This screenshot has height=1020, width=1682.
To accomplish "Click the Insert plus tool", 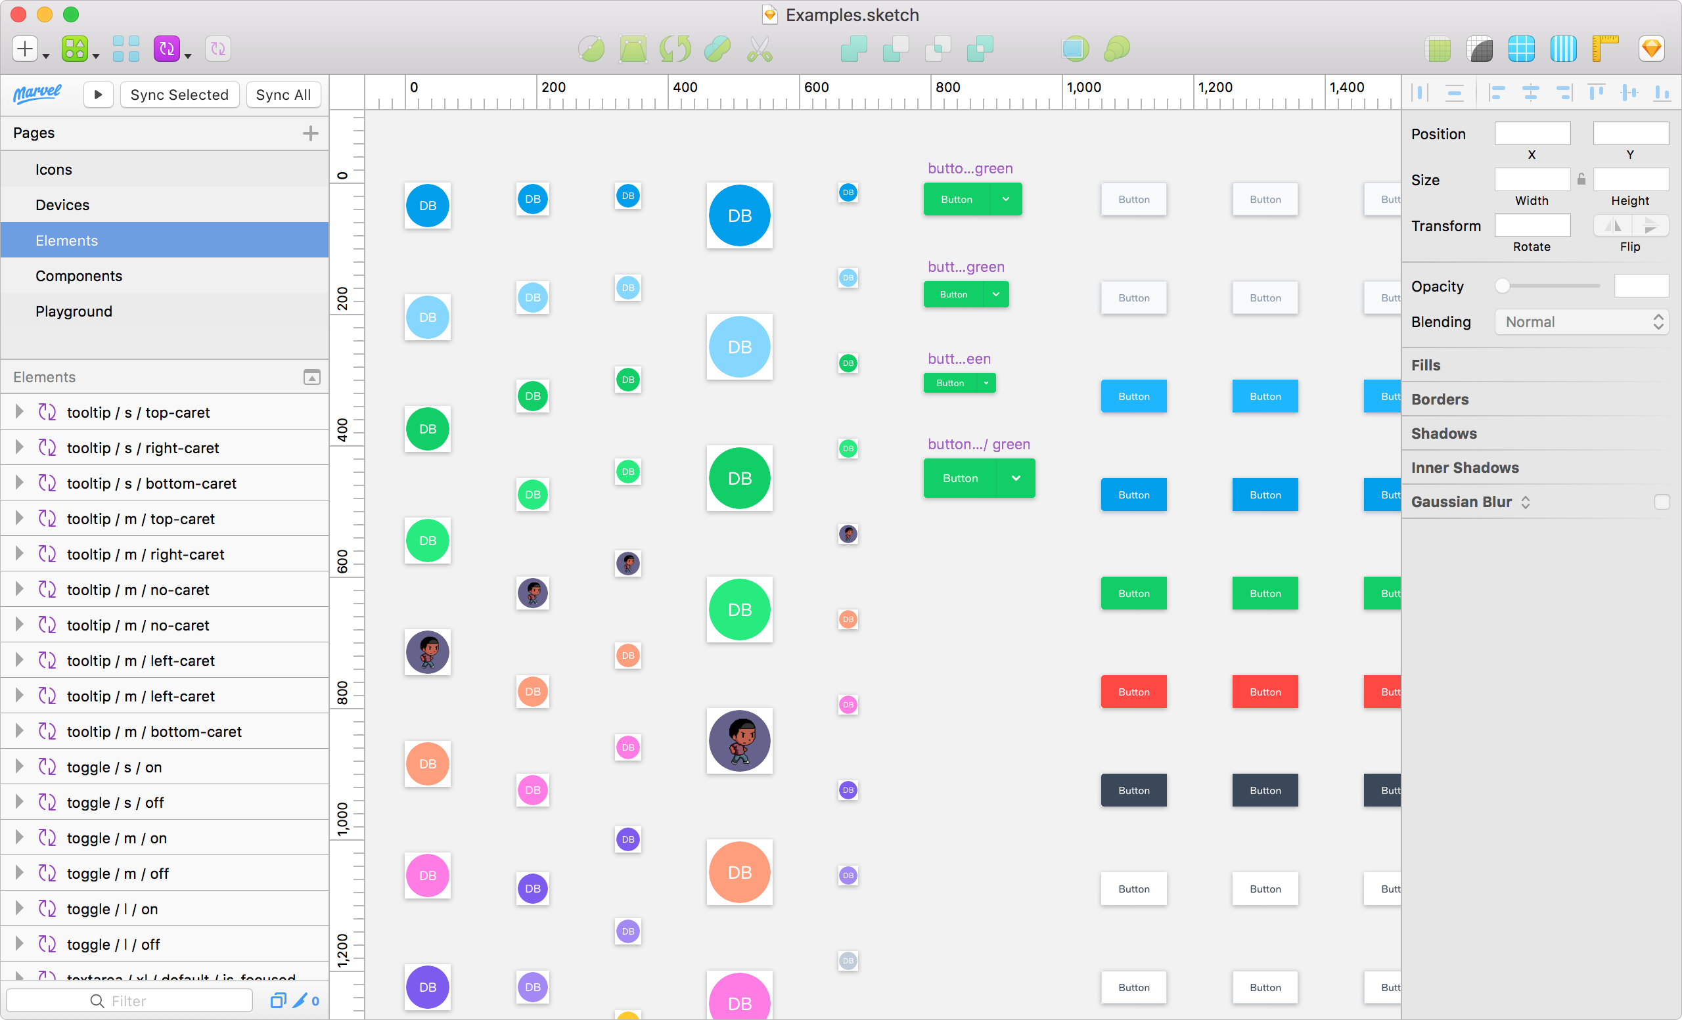I will click(25, 49).
